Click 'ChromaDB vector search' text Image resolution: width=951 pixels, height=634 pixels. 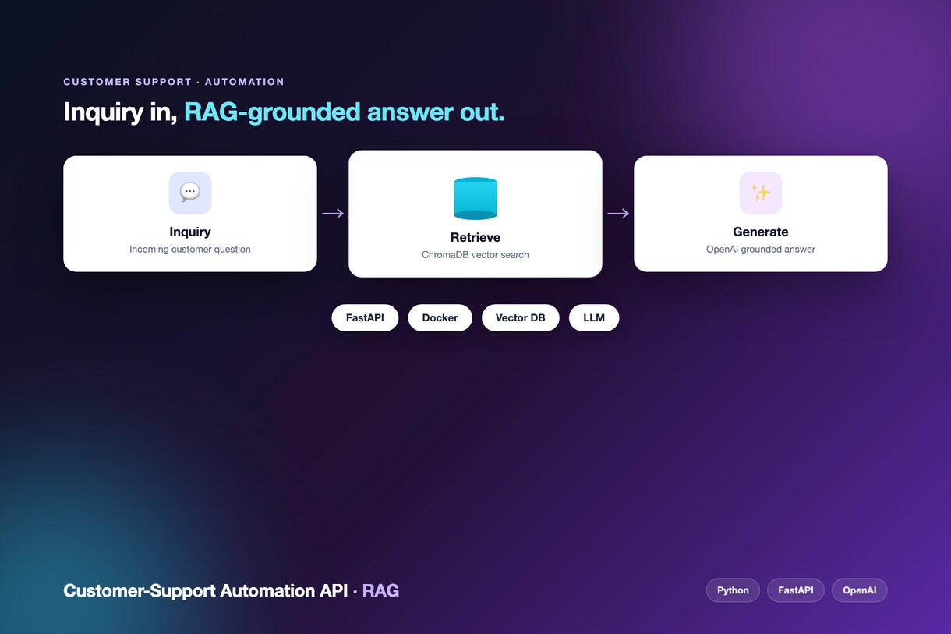point(475,255)
